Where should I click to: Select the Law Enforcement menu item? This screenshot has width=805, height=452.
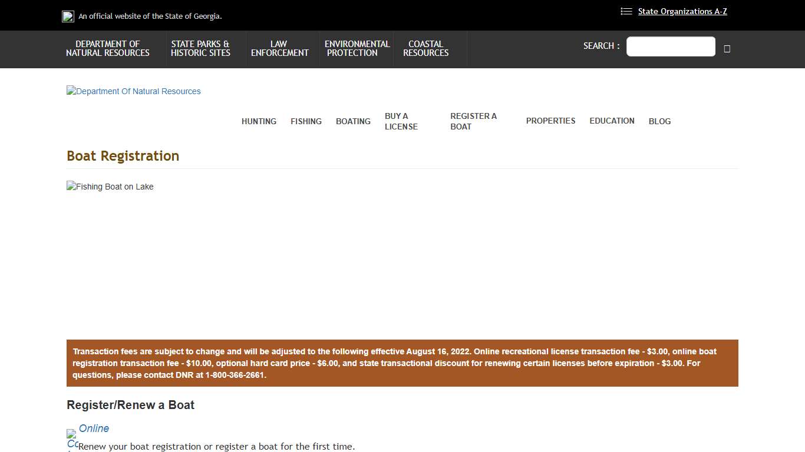point(279,48)
